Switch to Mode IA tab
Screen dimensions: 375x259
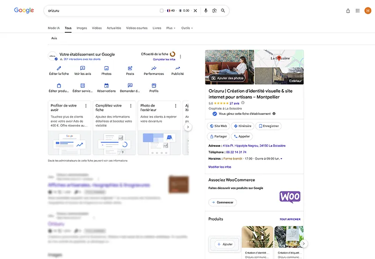pyautogui.click(x=53, y=28)
